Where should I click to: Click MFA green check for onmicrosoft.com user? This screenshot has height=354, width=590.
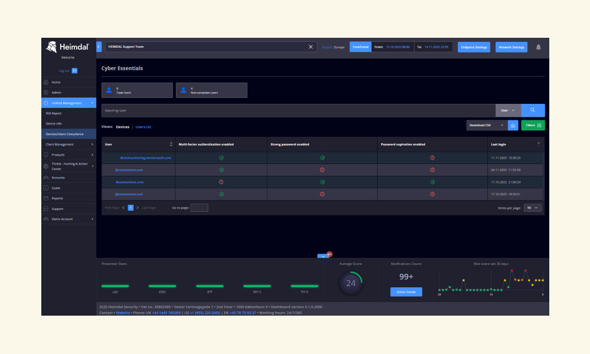(x=221, y=158)
